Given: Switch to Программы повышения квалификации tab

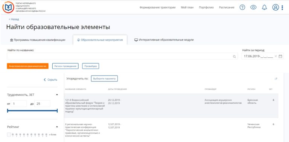Looking at the screenshot, I should (x=38, y=40).
